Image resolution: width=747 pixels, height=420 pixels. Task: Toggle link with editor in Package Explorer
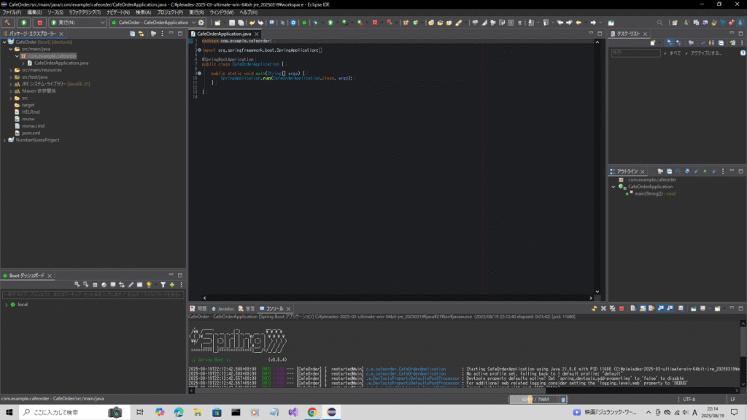(x=142, y=34)
